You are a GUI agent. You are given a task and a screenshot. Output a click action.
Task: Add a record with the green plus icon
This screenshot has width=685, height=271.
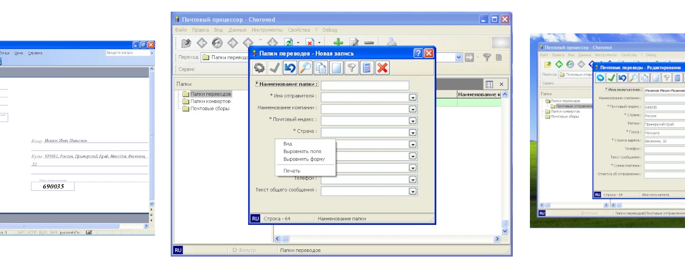click(338, 42)
